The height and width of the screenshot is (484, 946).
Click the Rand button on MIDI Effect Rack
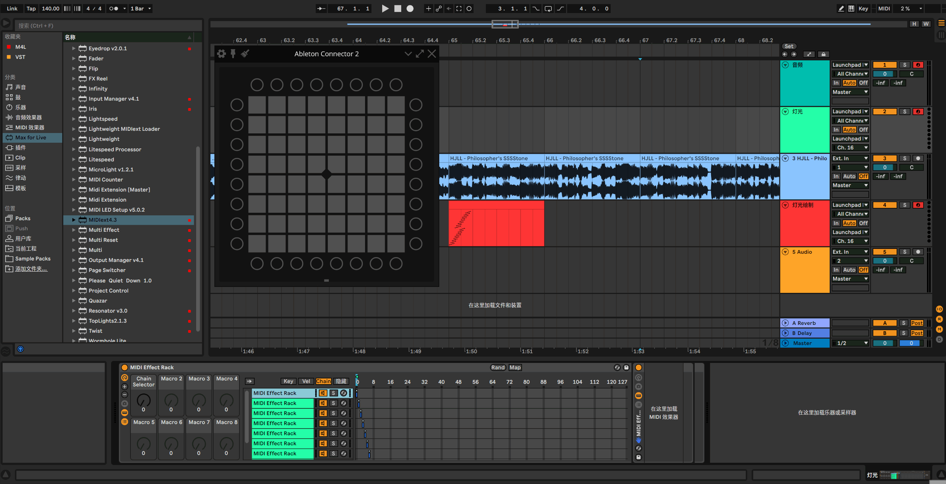point(498,367)
